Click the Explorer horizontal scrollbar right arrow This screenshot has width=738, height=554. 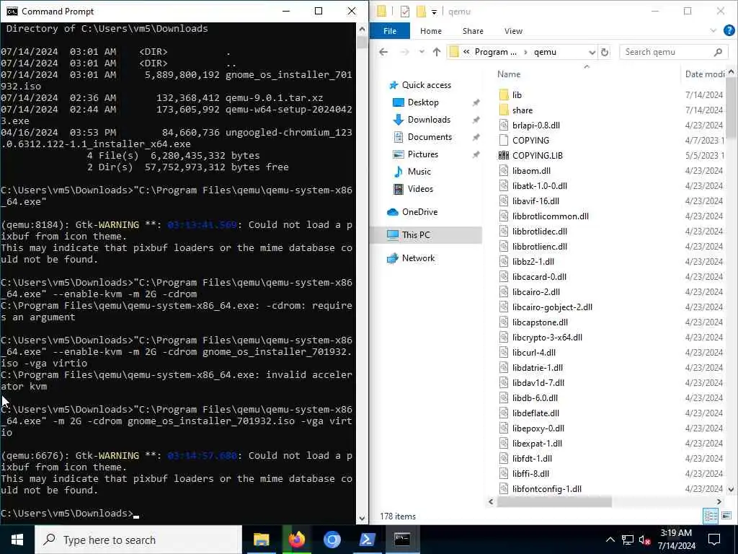[x=719, y=502]
